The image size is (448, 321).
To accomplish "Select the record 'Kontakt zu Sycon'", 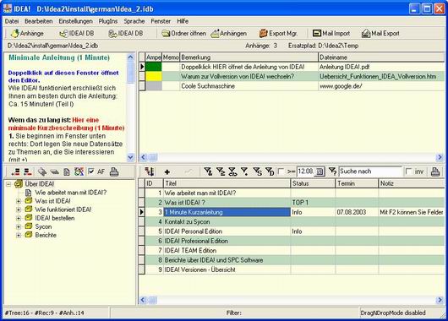I will pyautogui.click(x=187, y=221).
